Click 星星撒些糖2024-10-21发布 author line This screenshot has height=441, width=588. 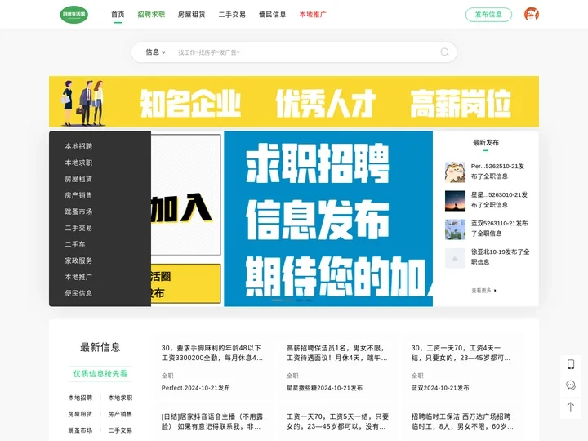[x=324, y=388]
